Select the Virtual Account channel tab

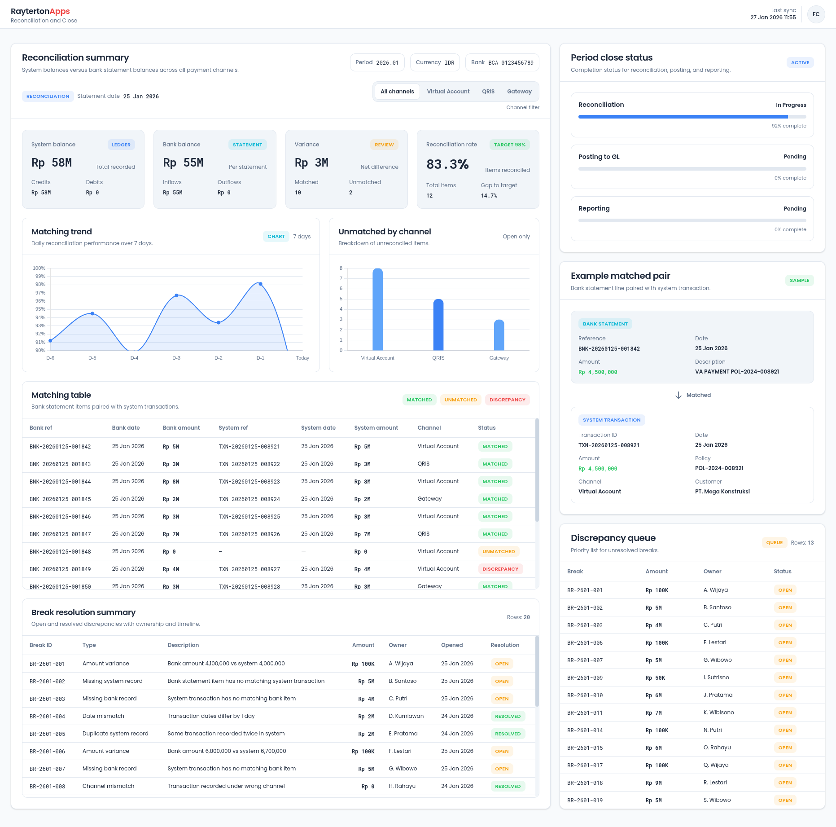pyautogui.click(x=448, y=92)
